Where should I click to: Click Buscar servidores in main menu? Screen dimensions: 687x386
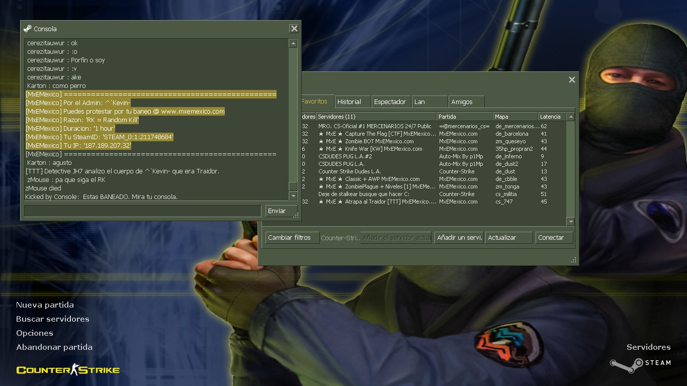pyautogui.click(x=53, y=319)
